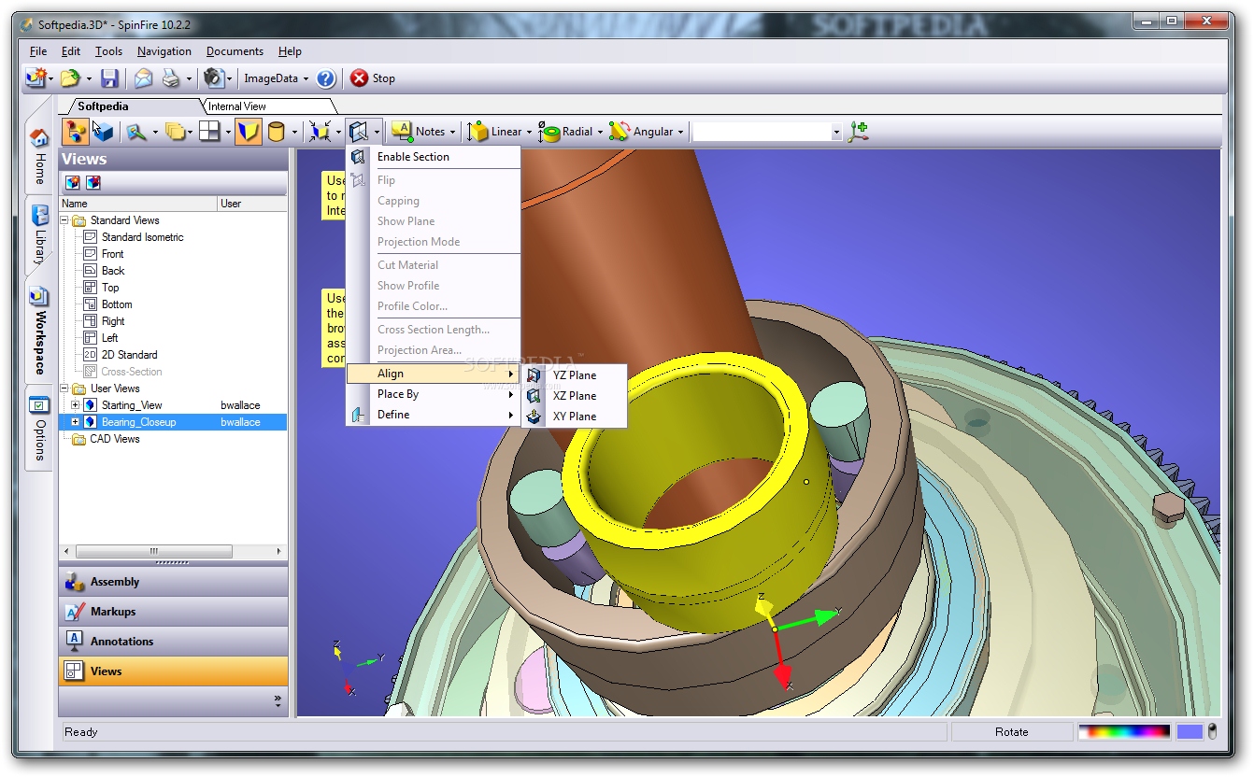Select the Linear dimension tool
The image size is (1254, 777).
(494, 132)
